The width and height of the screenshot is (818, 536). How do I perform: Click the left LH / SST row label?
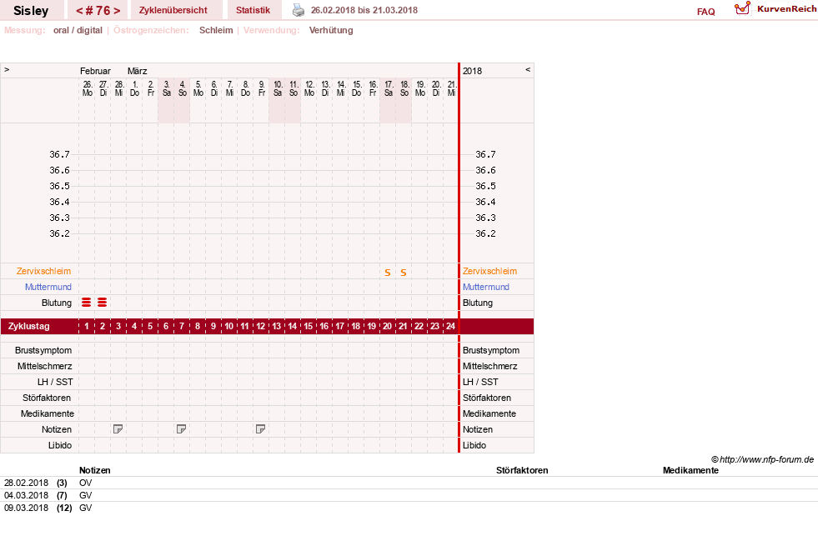[55, 382]
